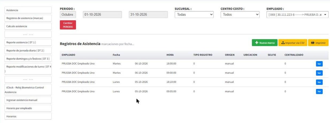Click the end date field 31-10-2026

click(x=148, y=15)
